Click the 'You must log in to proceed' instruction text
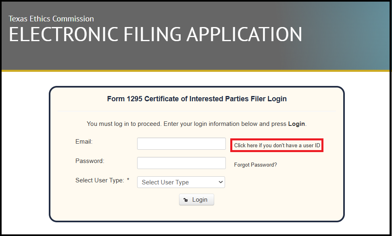 click(196, 124)
